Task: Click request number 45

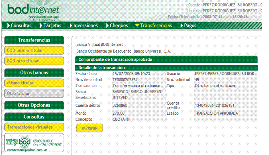Action: coord(197,80)
